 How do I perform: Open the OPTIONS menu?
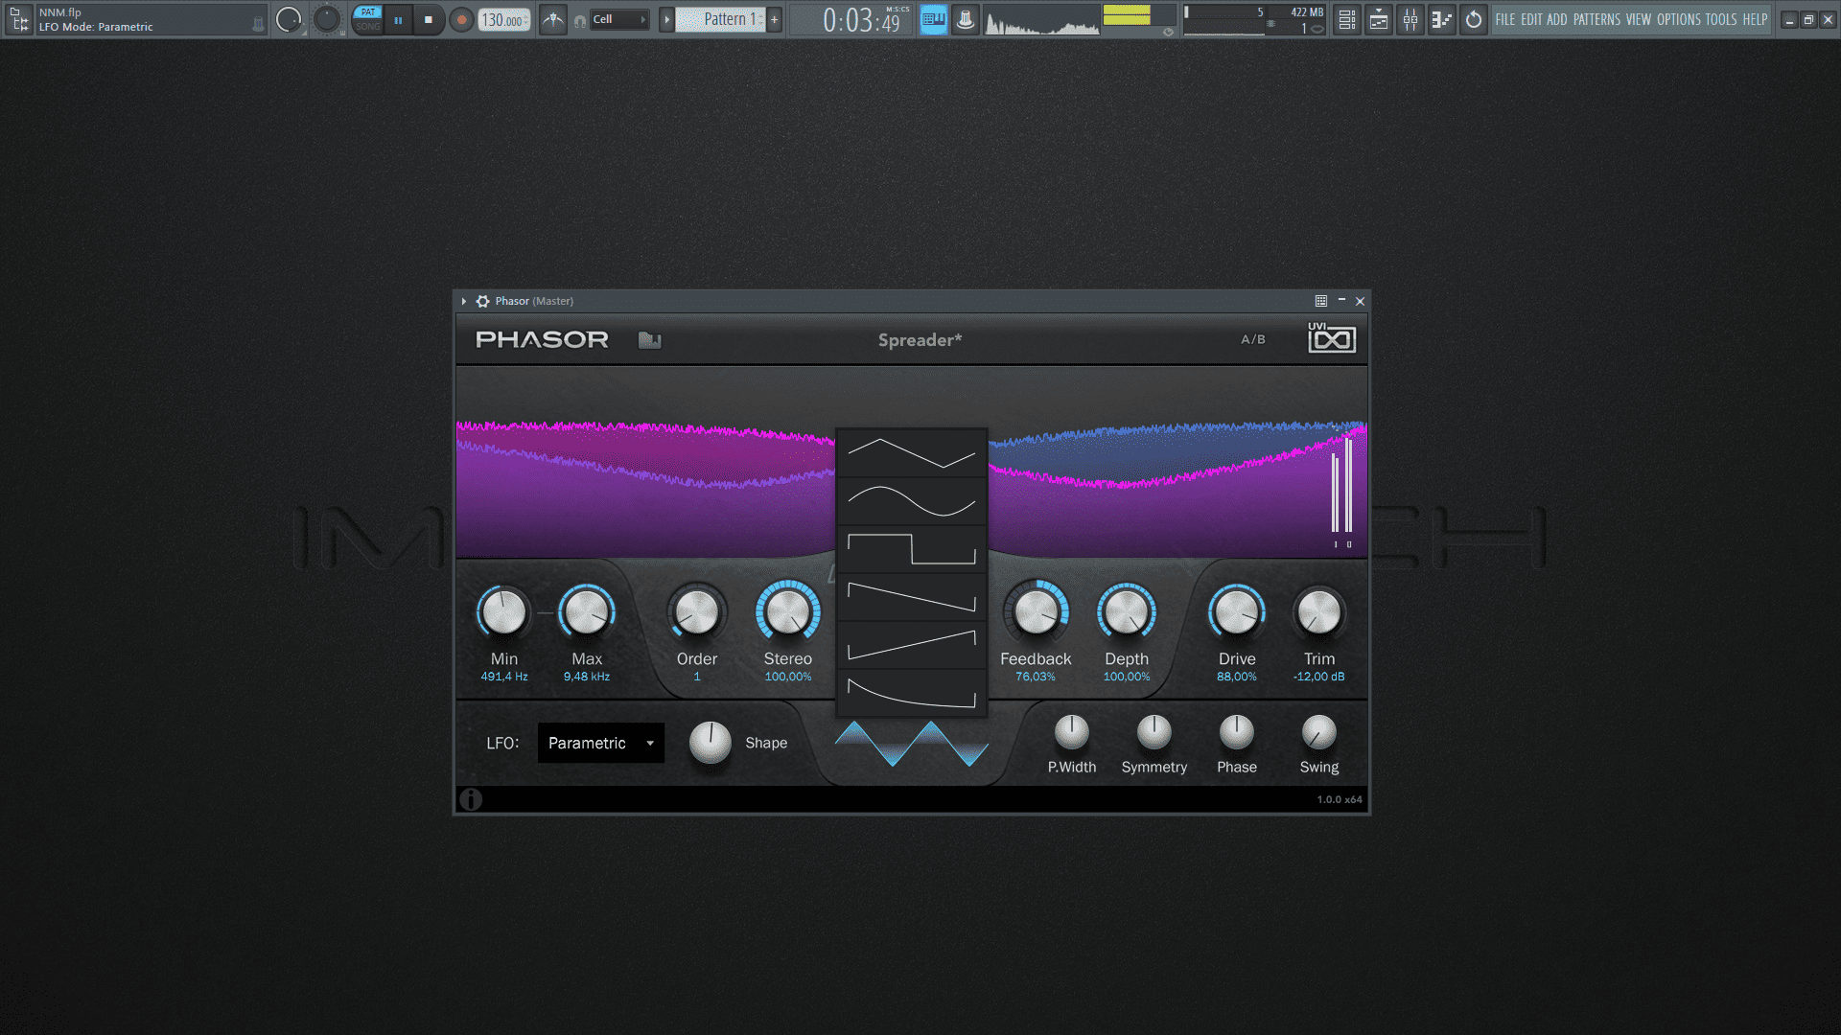(x=1678, y=19)
